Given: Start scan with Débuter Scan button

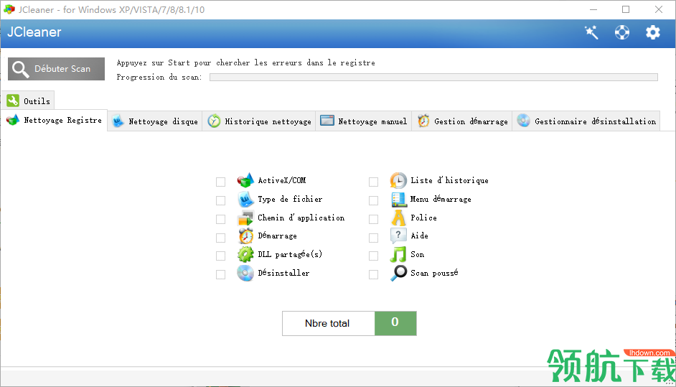Looking at the screenshot, I should [x=56, y=69].
